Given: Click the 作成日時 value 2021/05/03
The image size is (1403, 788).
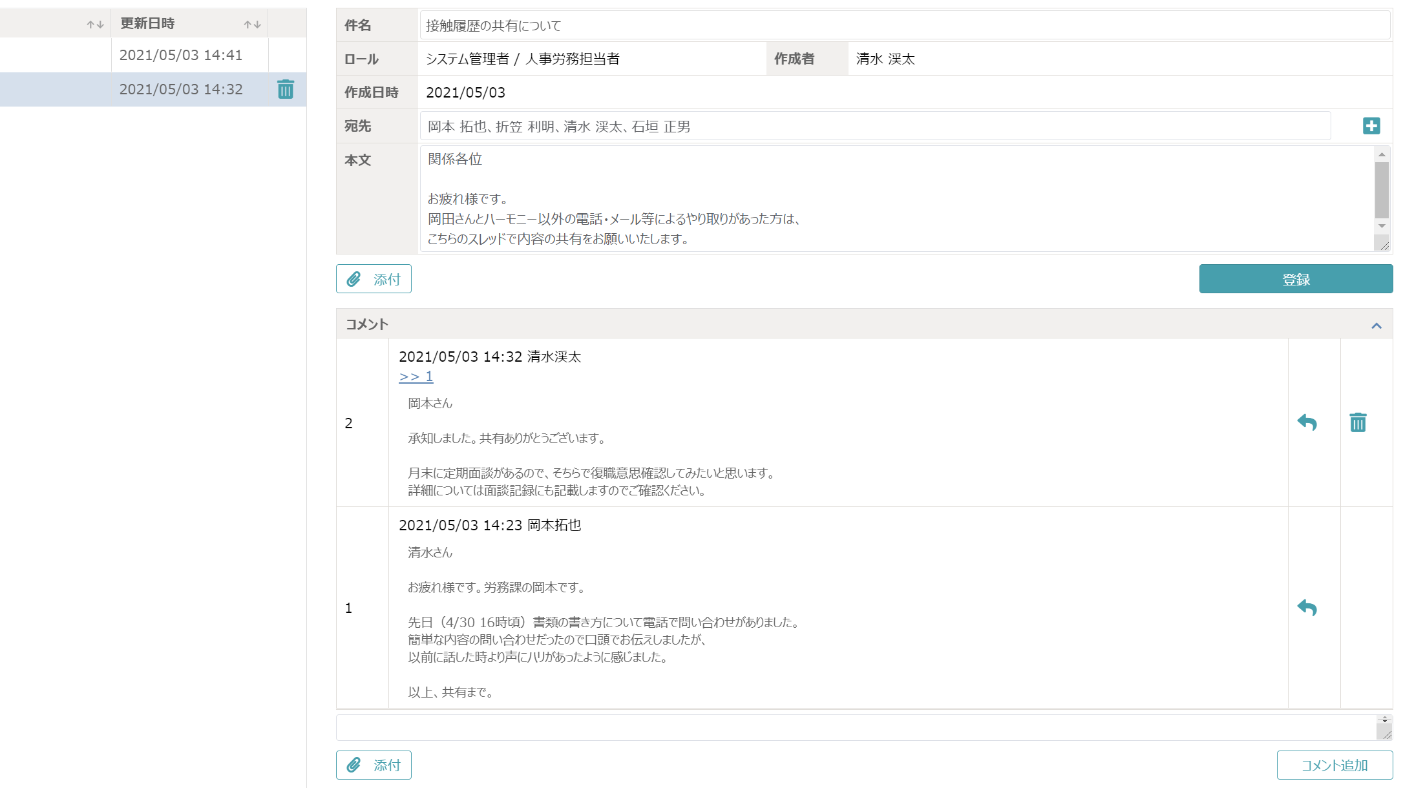Looking at the screenshot, I should [x=465, y=92].
